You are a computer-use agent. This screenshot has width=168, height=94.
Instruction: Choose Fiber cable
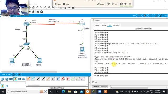coord(48,79)
